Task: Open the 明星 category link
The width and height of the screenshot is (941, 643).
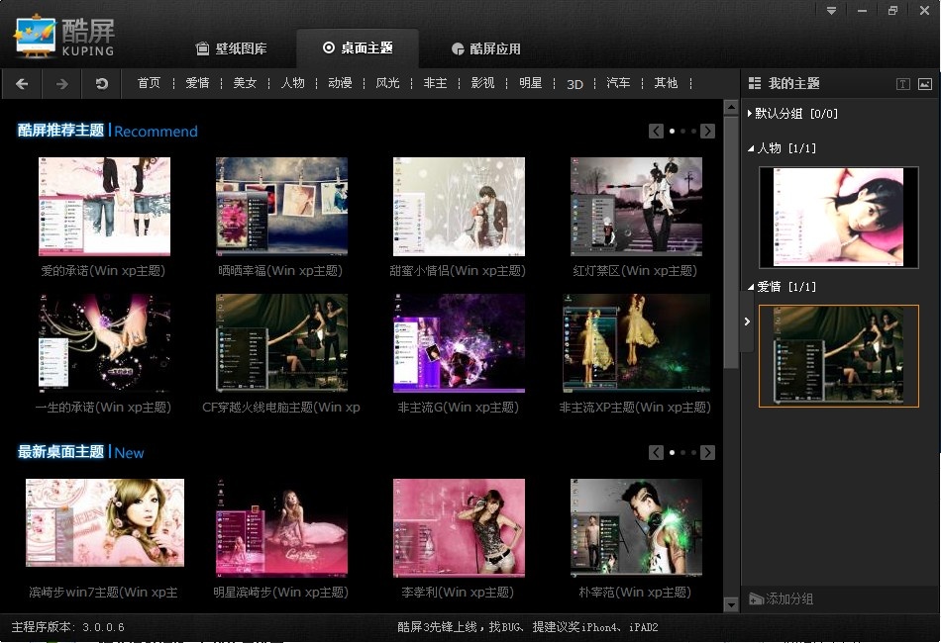Action: tap(530, 83)
